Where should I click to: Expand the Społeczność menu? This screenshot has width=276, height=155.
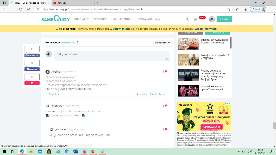(x=124, y=19)
